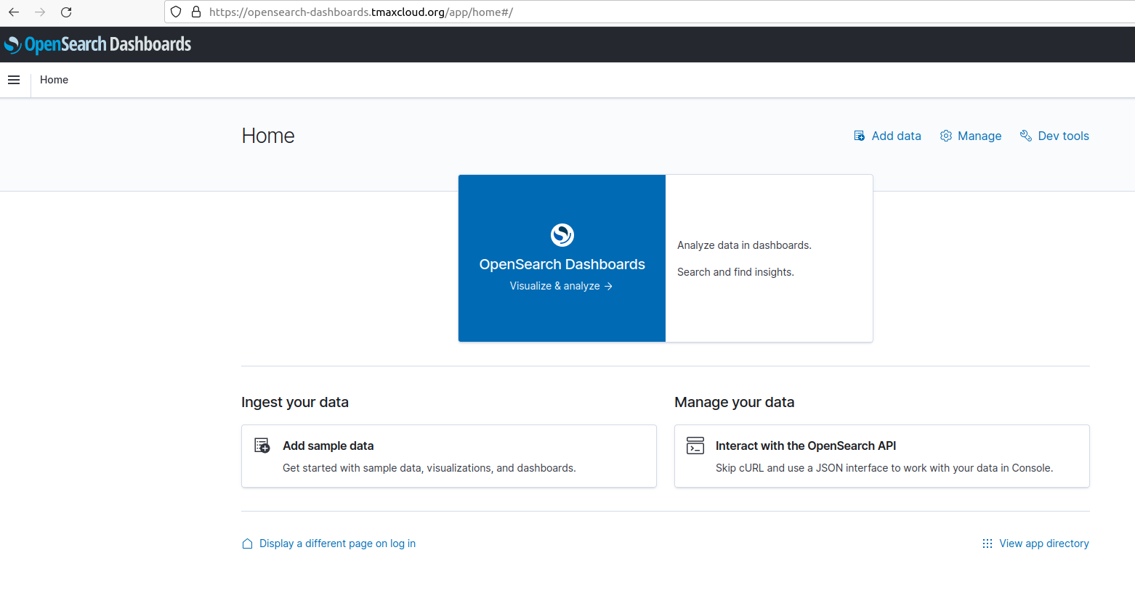Open the View app directory link
Screen dimensions: 1135x603
point(1044,543)
